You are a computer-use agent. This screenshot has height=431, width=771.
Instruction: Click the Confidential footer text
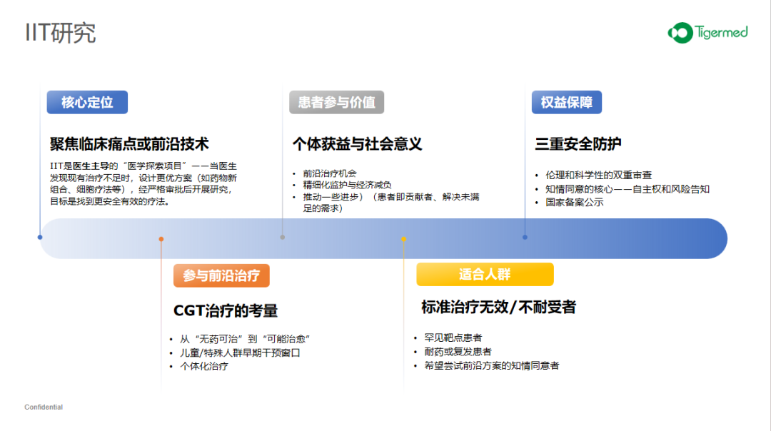44,407
